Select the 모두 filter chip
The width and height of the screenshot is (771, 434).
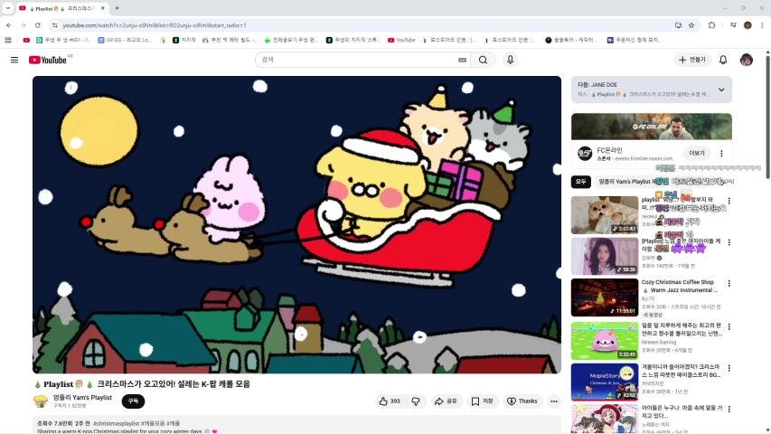point(580,182)
